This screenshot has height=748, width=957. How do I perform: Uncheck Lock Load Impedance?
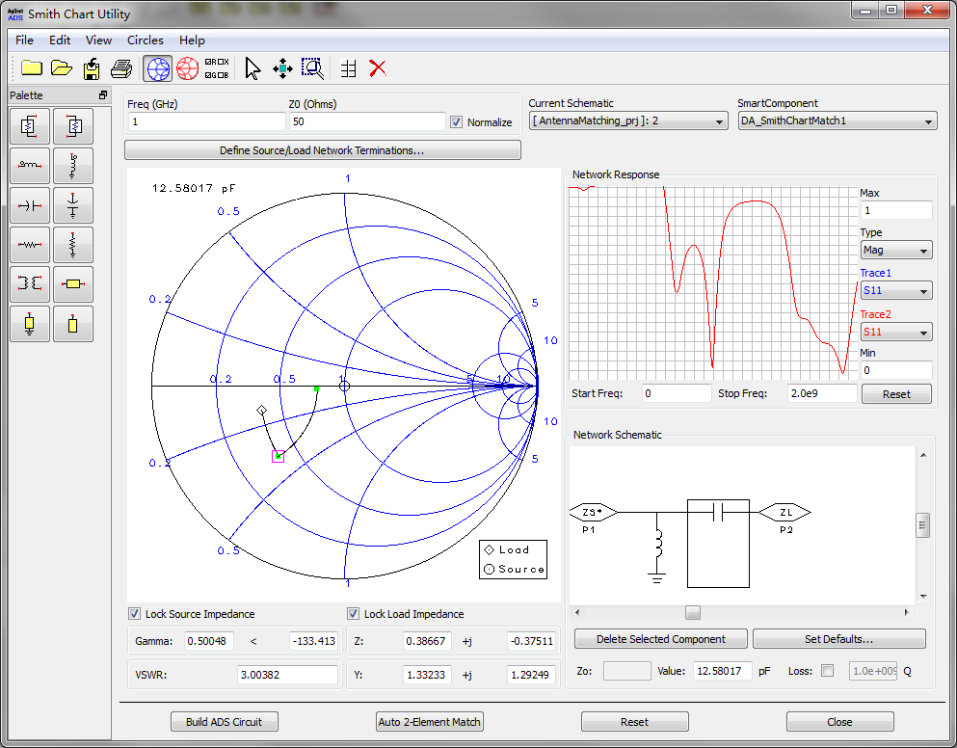pos(353,614)
